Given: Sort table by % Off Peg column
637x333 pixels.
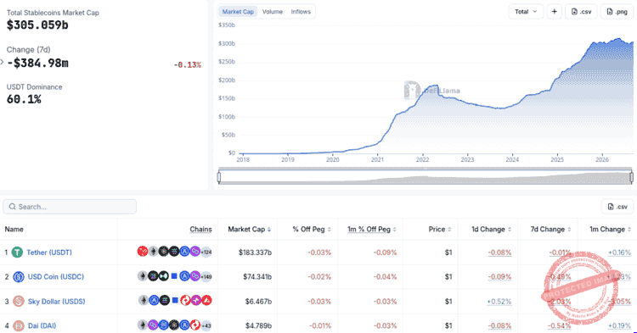Looking at the screenshot, I should (x=312, y=230).
